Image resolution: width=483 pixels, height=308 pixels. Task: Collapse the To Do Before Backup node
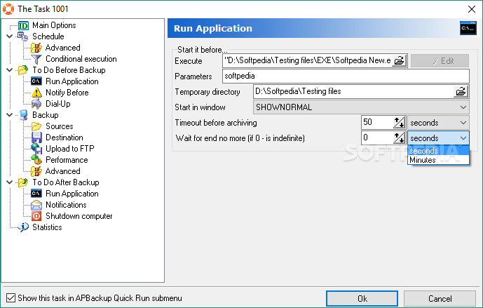click(x=10, y=70)
